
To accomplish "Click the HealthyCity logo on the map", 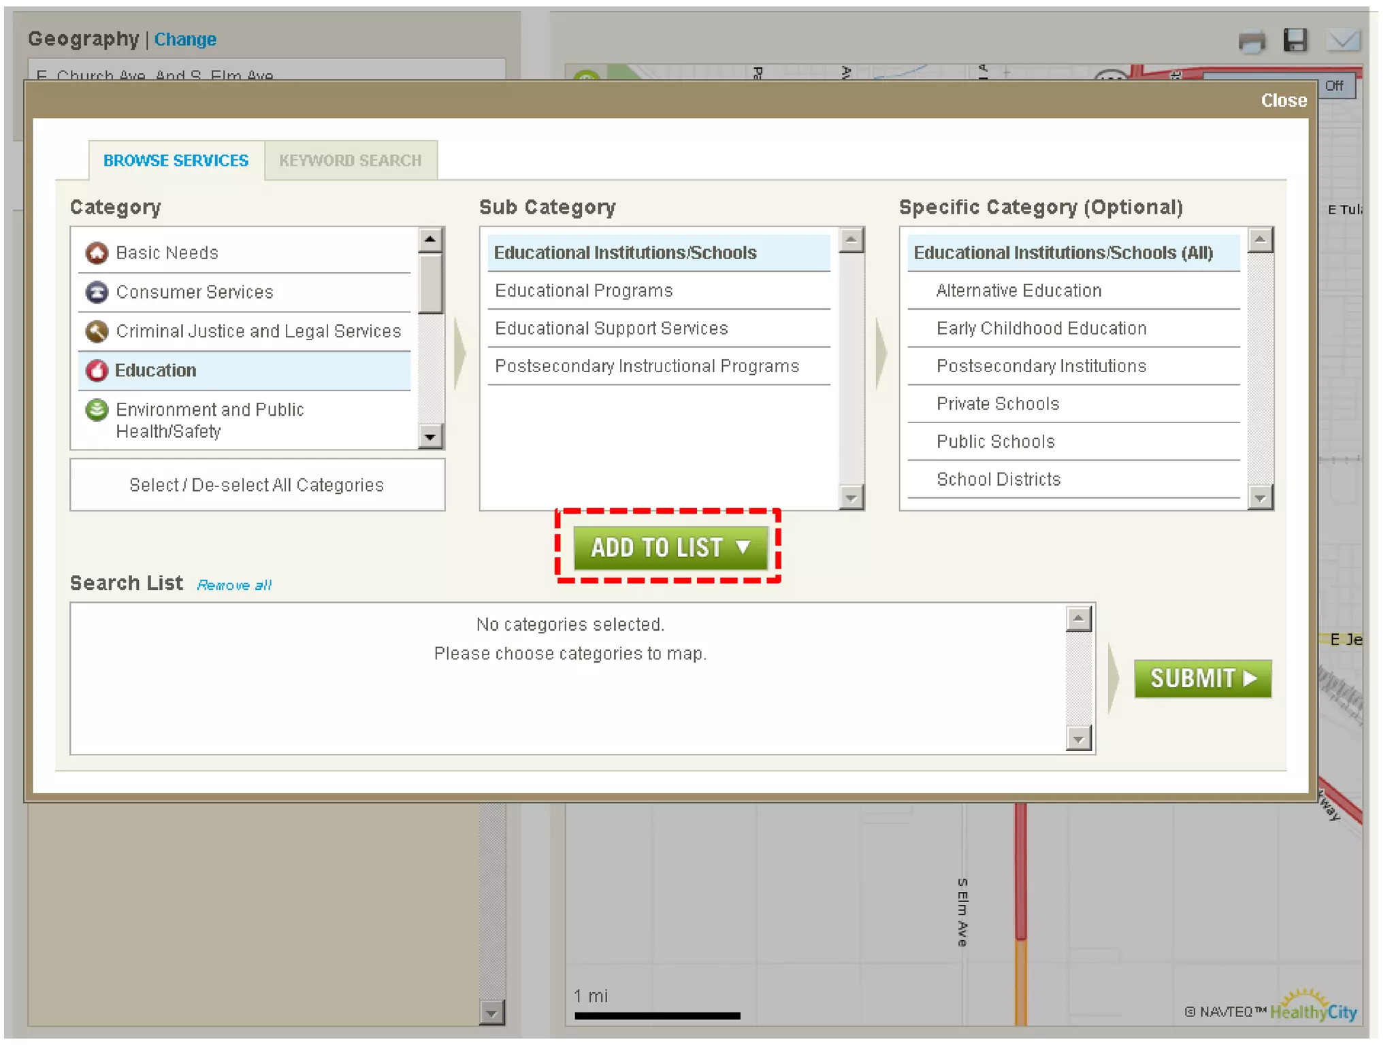I will [1313, 1007].
